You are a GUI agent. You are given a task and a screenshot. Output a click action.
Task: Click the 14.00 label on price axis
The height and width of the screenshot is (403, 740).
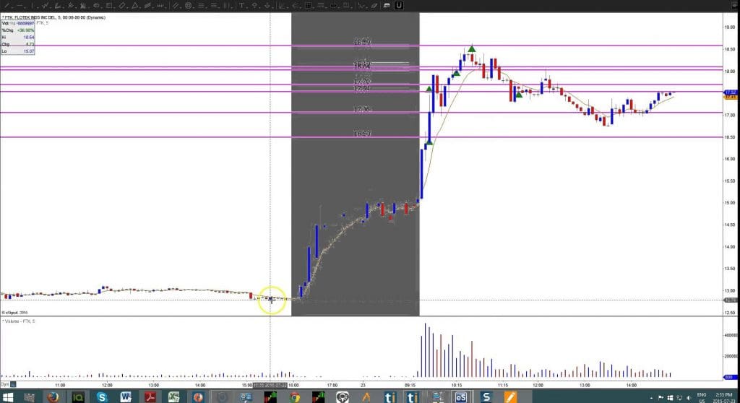(730, 247)
